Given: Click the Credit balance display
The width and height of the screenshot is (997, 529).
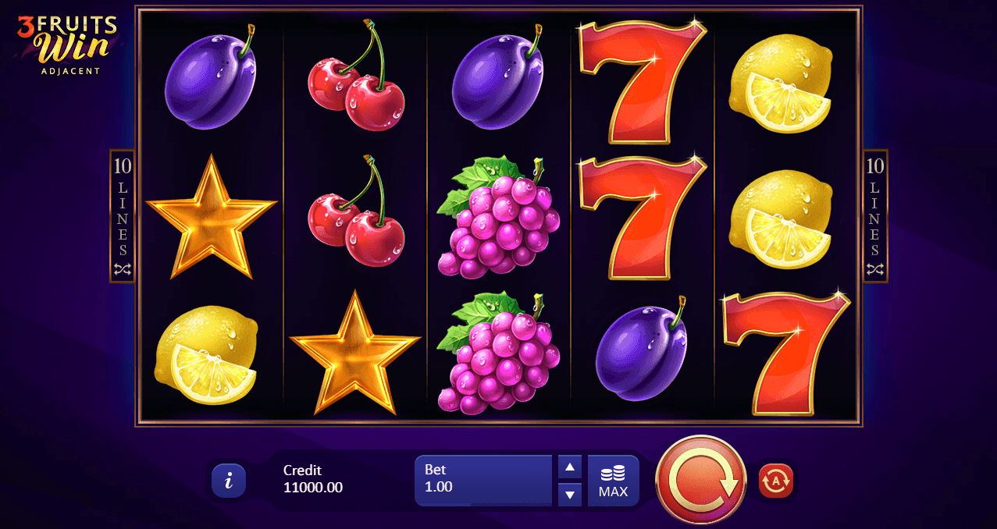Looking at the screenshot, I should [x=313, y=479].
